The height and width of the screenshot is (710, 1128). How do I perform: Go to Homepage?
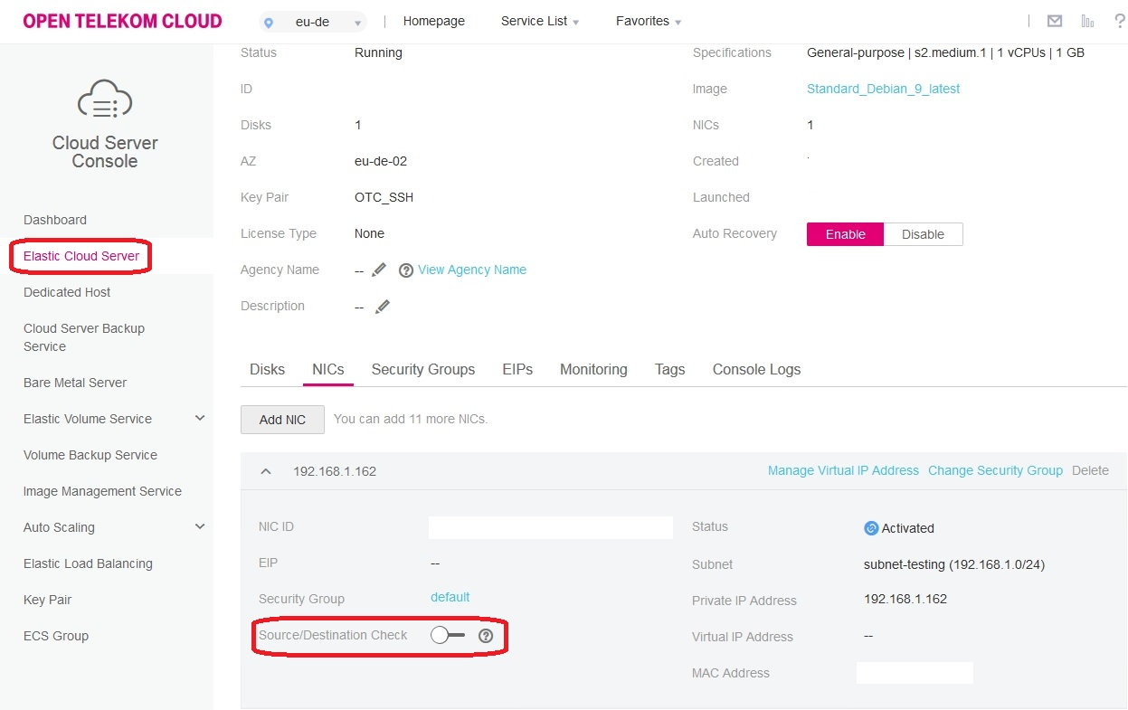tap(434, 21)
